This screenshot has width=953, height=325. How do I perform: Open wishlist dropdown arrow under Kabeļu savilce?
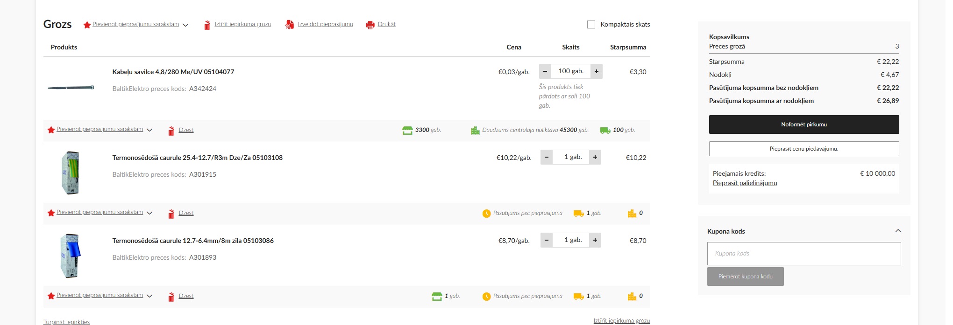coord(149,130)
